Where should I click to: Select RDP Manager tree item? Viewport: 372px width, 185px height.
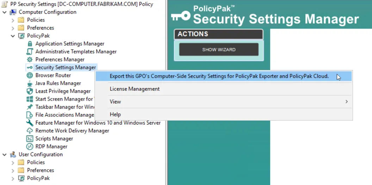(51, 147)
